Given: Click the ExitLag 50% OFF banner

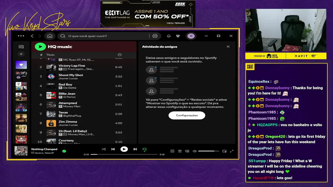Looking at the screenshot, I should [x=148, y=14].
